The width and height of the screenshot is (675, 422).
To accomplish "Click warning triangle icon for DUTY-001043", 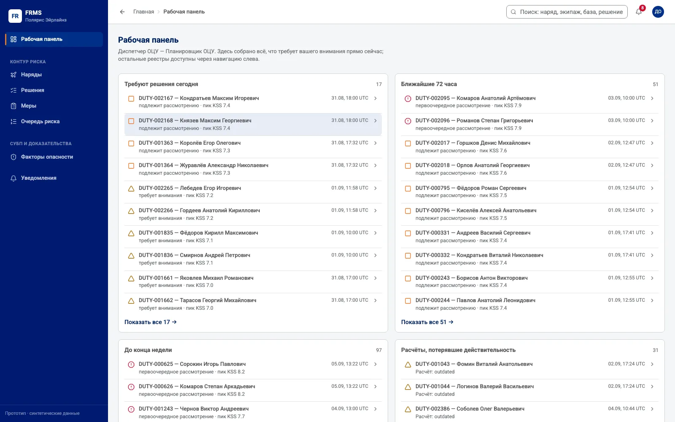I will pos(408,365).
